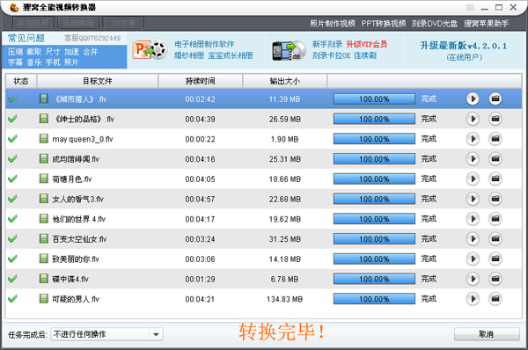528x350 pixels.
Task: Click the 取消 button
Action: (x=487, y=334)
